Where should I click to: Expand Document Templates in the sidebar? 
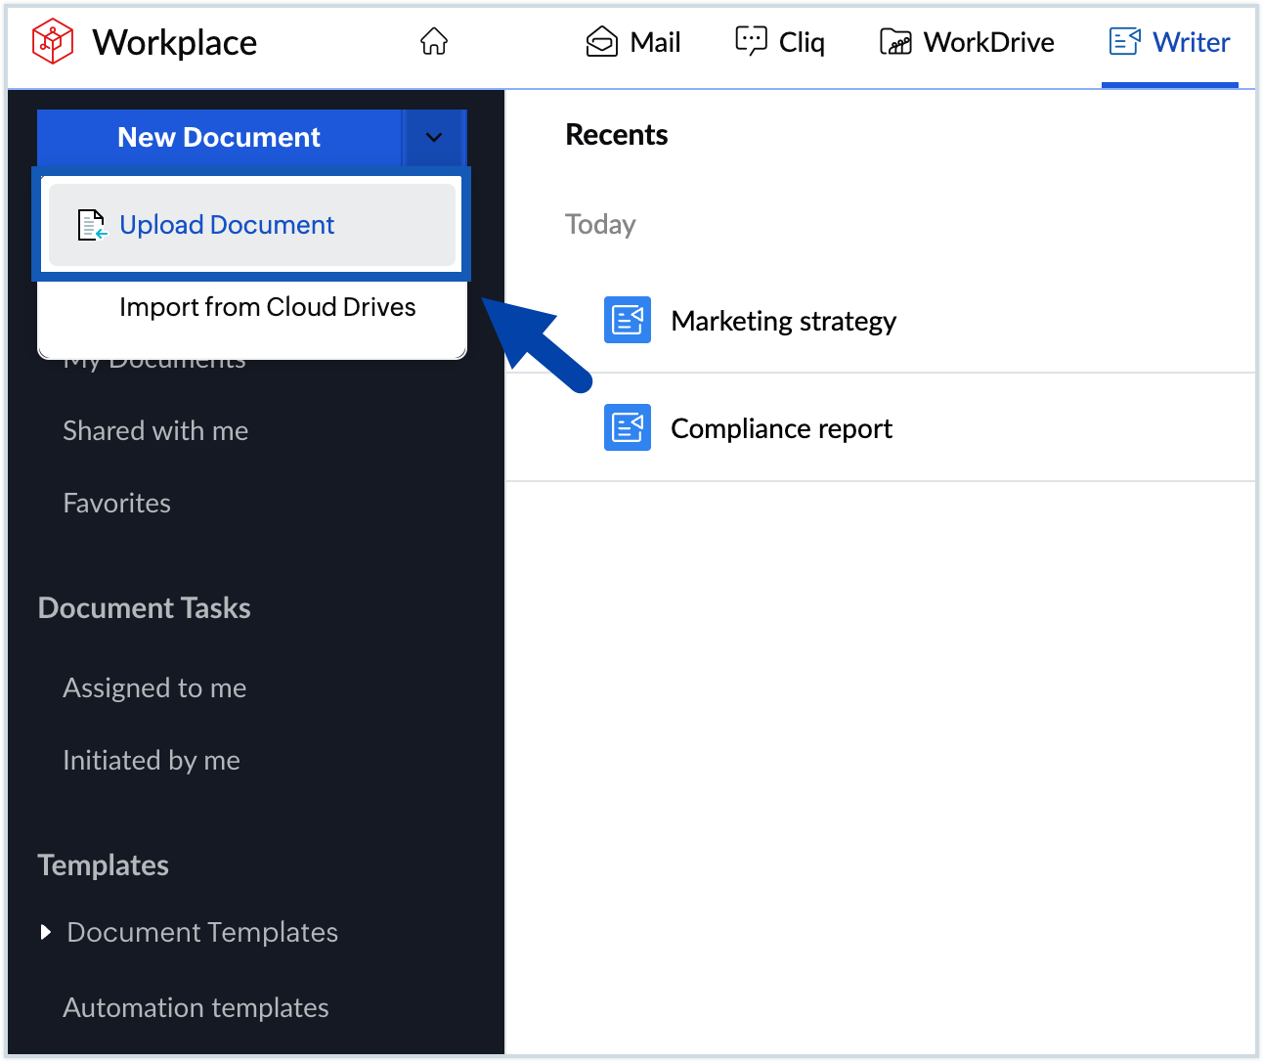point(201,932)
